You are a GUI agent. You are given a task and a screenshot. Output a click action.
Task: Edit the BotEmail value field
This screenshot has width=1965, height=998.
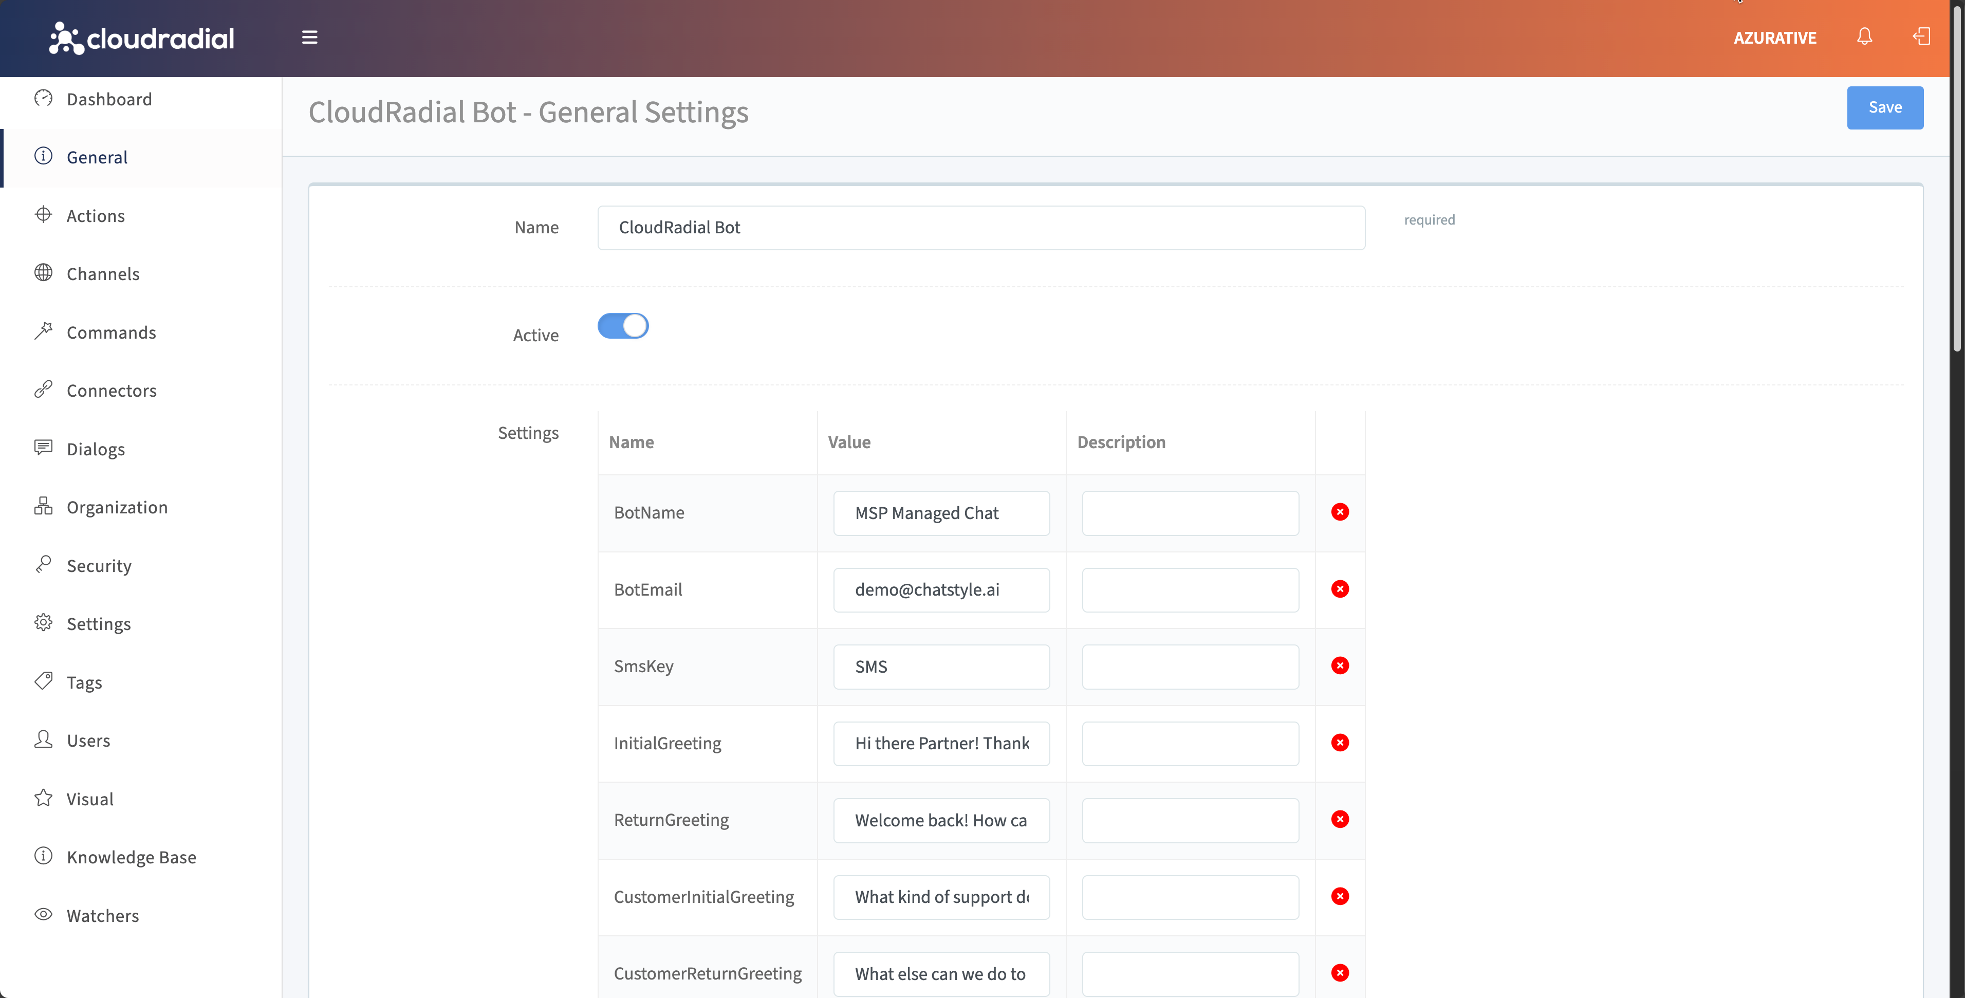click(x=941, y=590)
